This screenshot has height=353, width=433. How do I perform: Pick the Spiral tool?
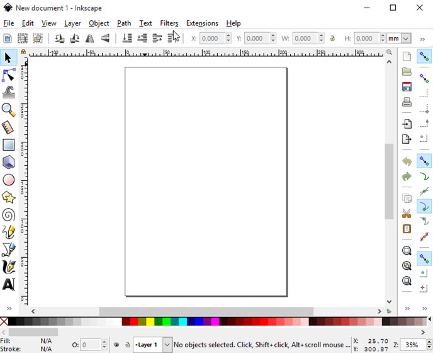click(9, 215)
